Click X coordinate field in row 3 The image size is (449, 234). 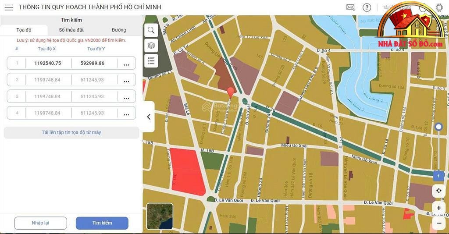pos(47,96)
